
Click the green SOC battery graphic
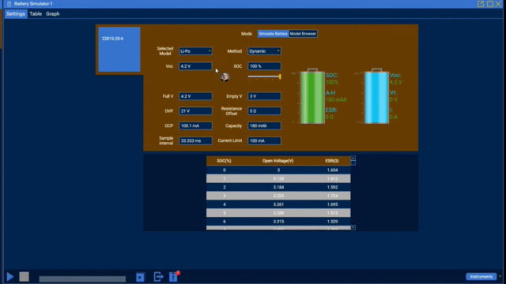312,96
